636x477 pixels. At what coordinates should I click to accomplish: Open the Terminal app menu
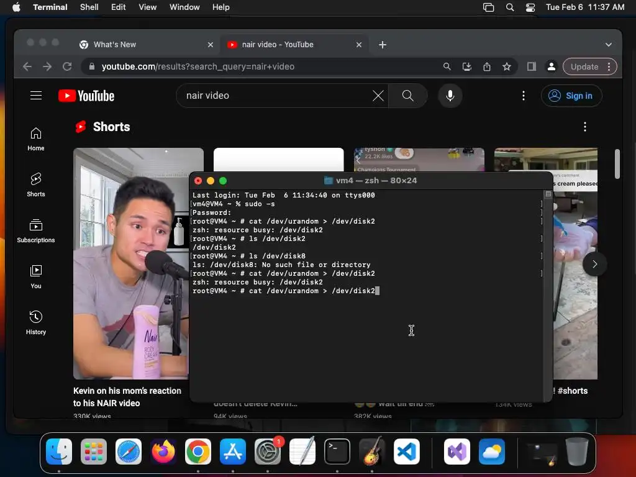tap(50, 7)
